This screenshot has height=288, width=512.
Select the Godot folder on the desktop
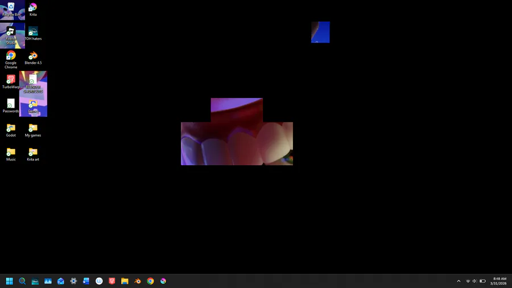tap(11, 130)
